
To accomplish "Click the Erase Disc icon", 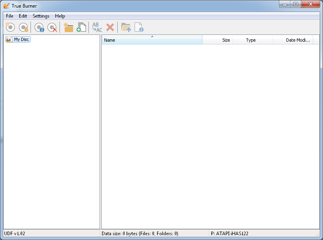I will (x=52, y=27).
